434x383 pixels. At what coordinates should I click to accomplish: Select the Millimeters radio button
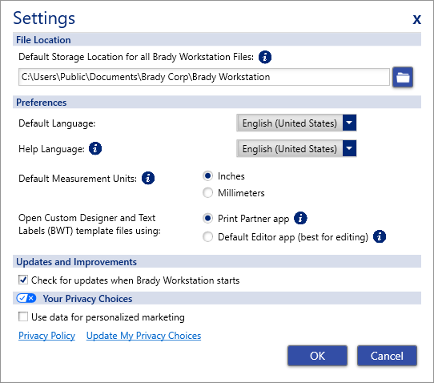click(208, 193)
